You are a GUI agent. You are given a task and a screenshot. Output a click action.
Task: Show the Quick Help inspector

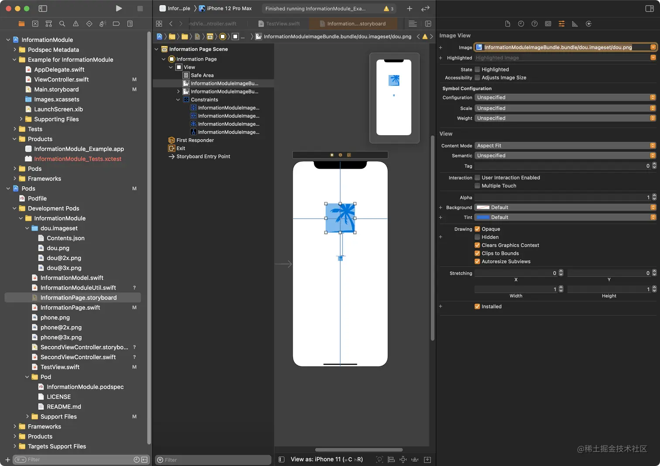(x=534, y=24)
